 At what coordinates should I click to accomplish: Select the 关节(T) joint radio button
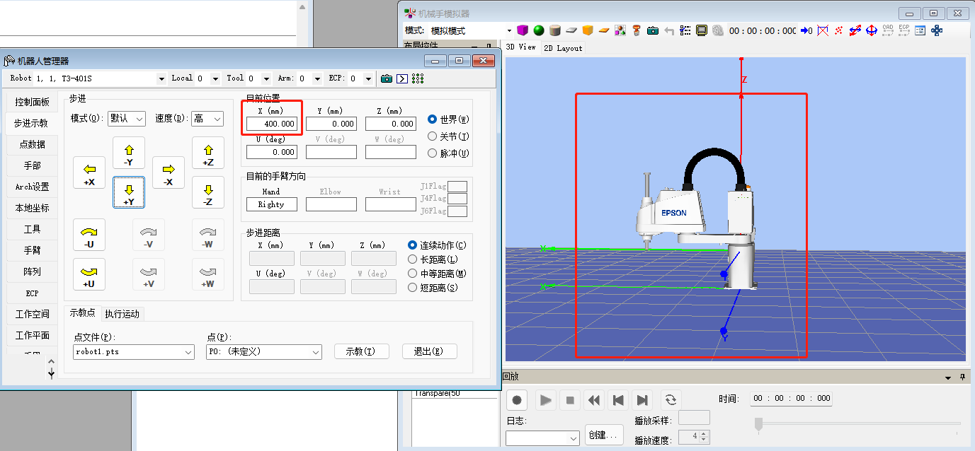coord(432,136)
